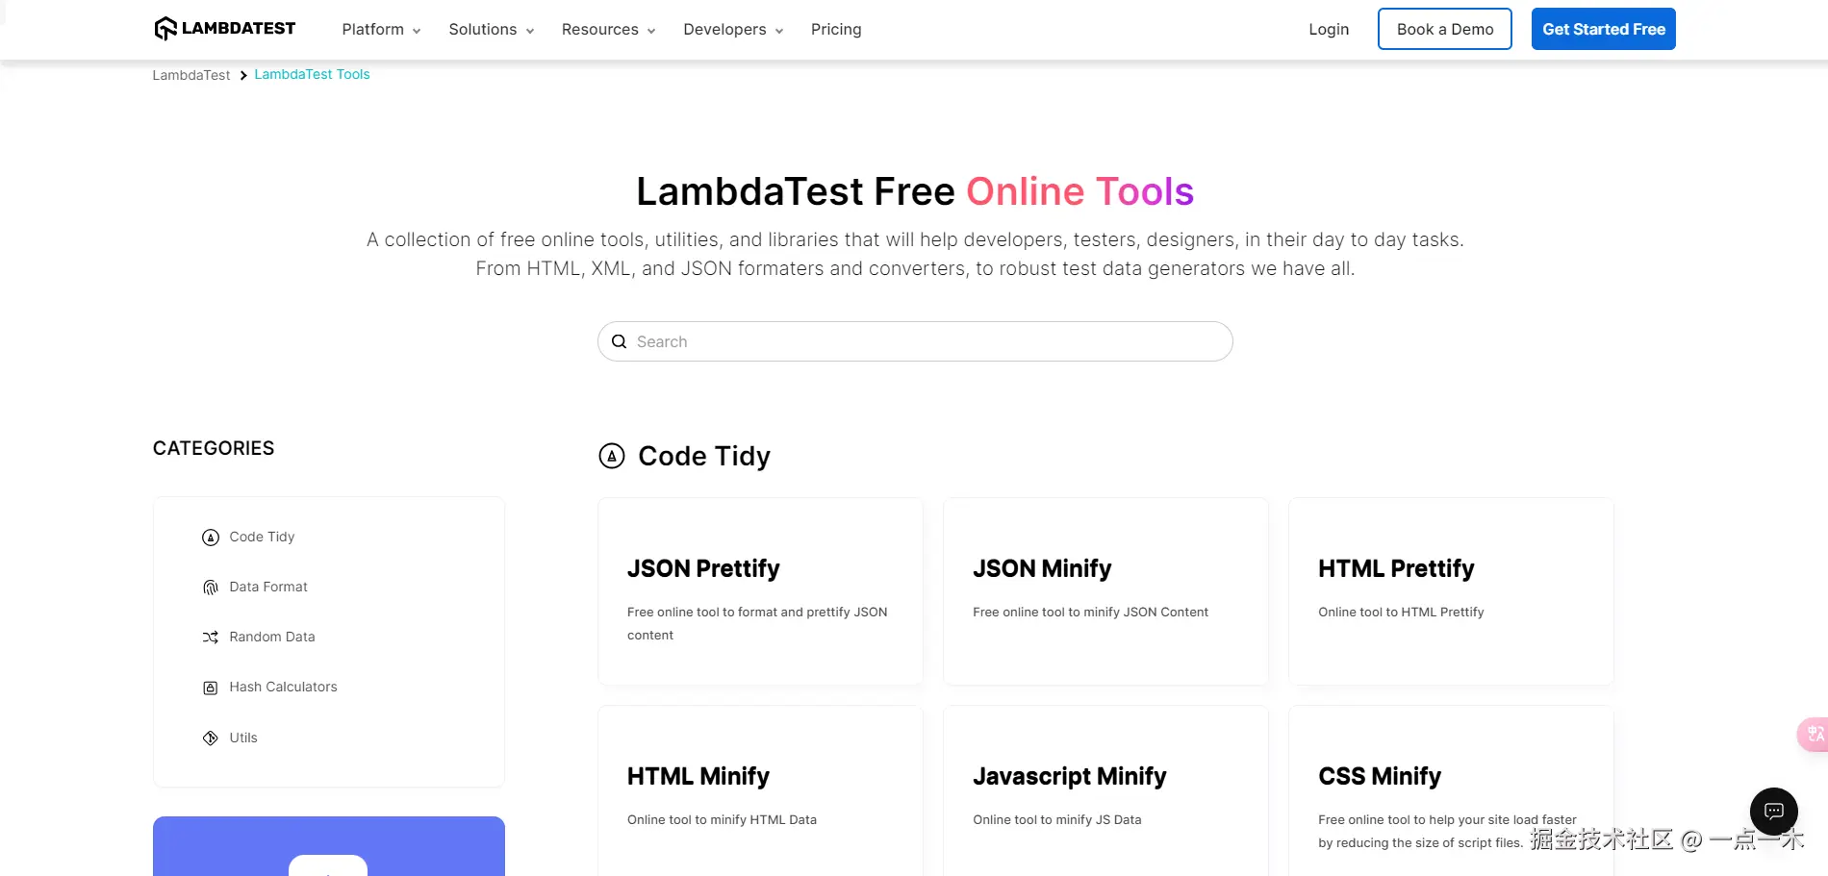Click the search magnifier icon

coord(619,341)
